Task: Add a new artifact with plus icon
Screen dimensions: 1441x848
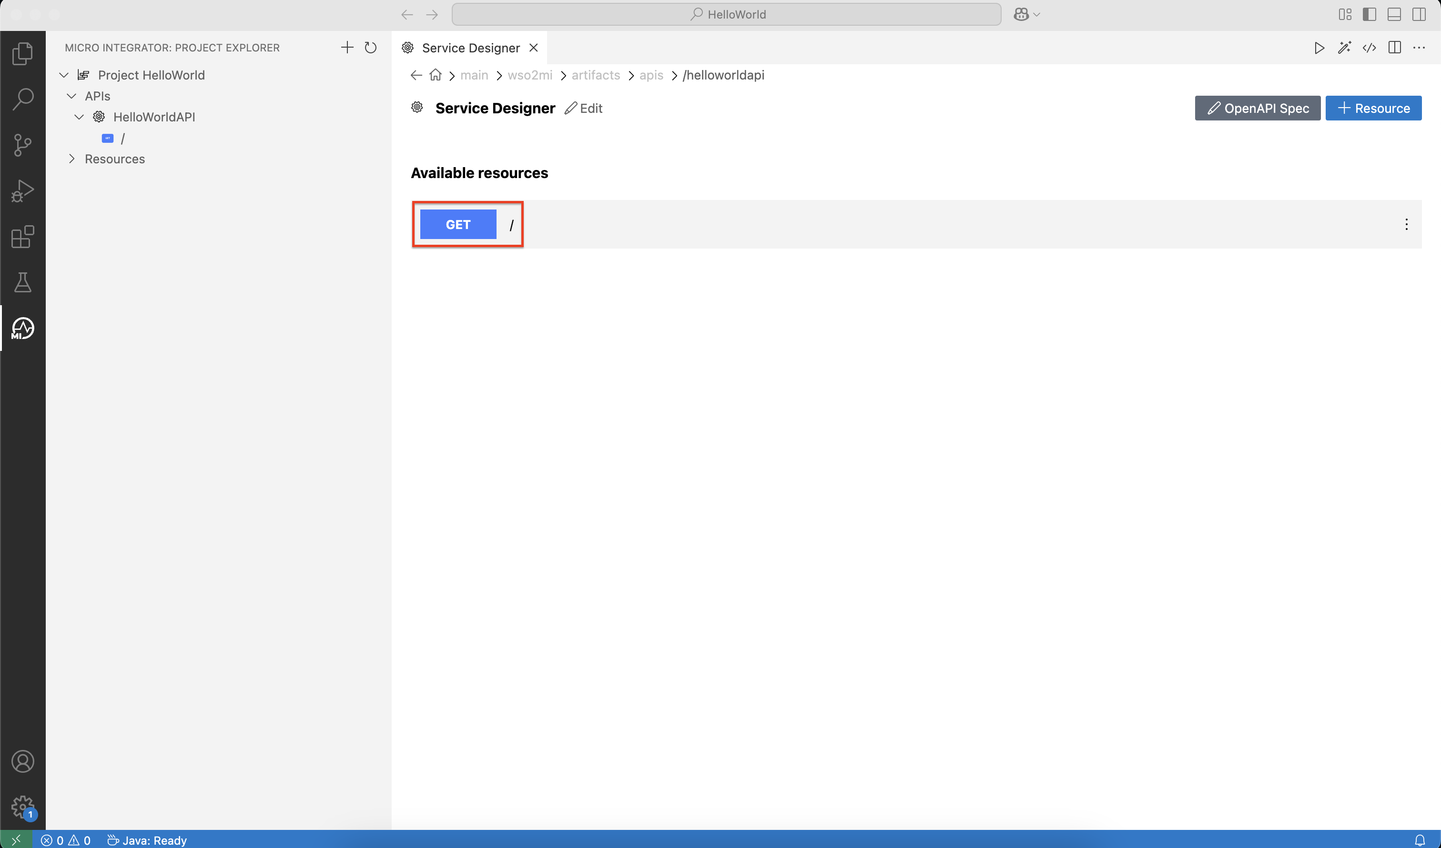Action: [347, 48]
